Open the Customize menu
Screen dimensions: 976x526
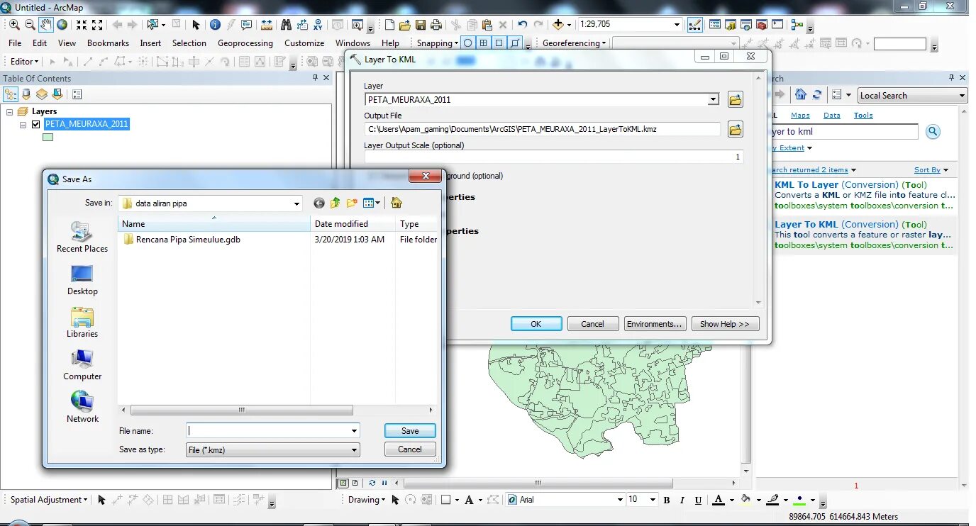pyautogui.click(x=304, y=43)
